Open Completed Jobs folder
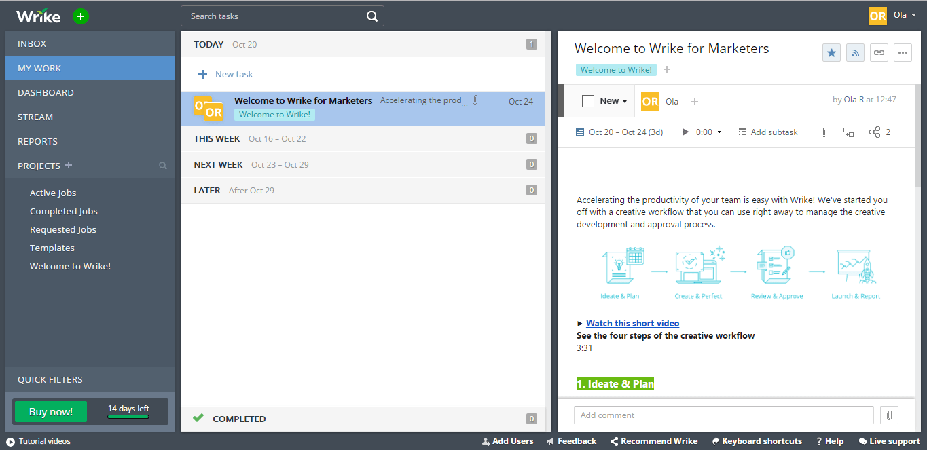The width and height of the screenshot is (927, 450). pyautogui.click(x=64, y=211)
